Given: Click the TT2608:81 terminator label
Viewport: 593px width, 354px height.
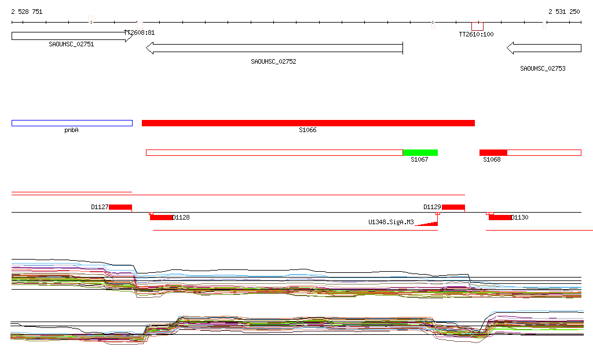Looking at the screenshot, I should point(140,32).
